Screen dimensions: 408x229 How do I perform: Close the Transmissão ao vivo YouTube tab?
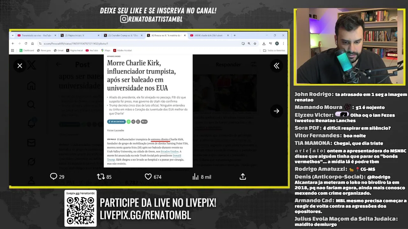pyautogui.click(x=55, y=35)
